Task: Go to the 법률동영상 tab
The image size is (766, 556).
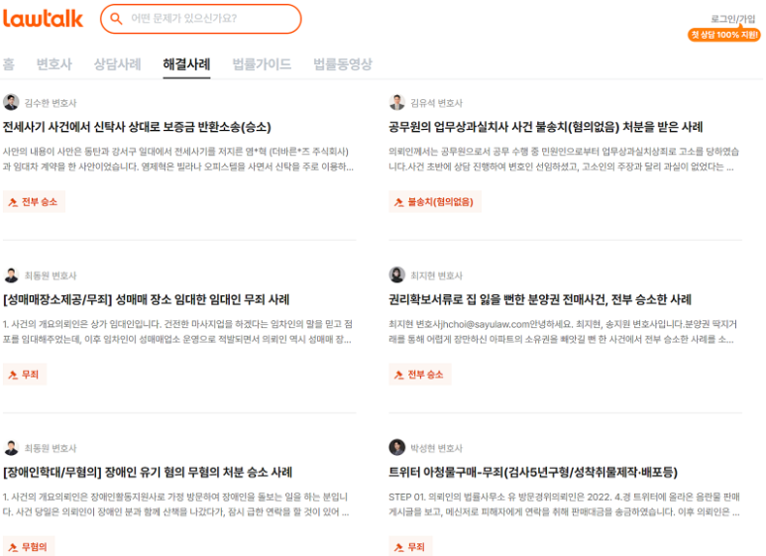Action: coord(343,64)
